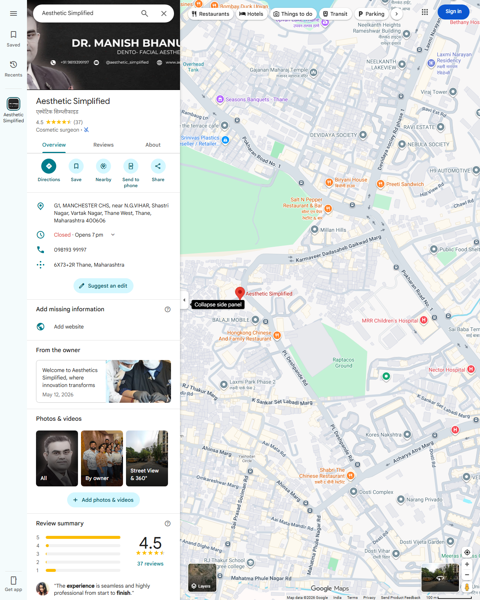Screen dimensions: 480x600
Task: Share this place
Action: pos(158,171)
